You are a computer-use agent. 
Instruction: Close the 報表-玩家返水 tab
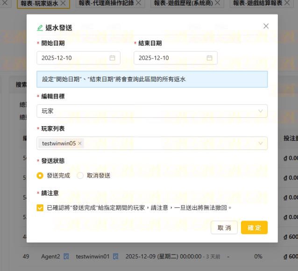tap(64, 4)
